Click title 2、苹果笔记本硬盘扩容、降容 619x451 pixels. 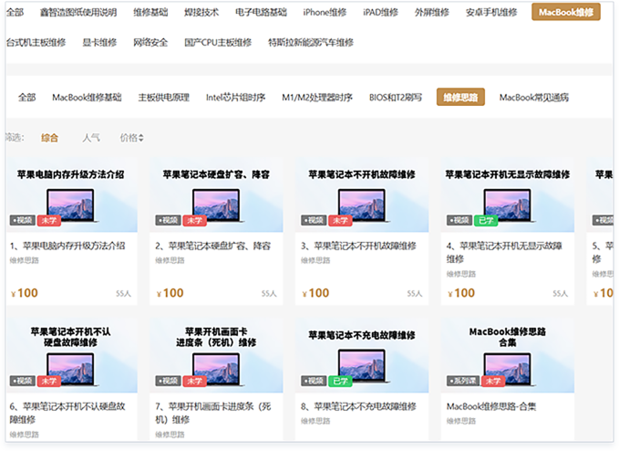[213, 246]
